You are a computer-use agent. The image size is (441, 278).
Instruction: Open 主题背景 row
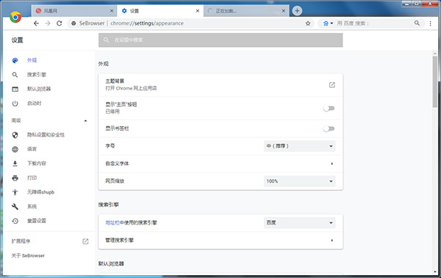(x=220, y=85)
